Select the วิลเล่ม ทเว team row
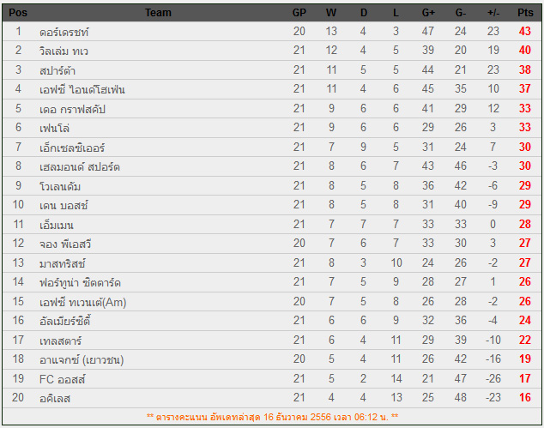The width and height of the screenshot is (544, 428). 64,51
